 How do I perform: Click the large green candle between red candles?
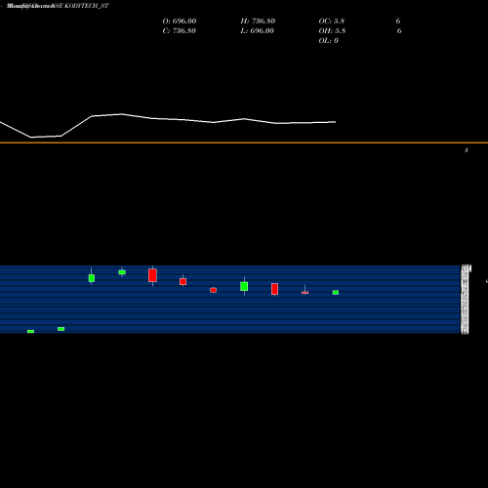244,286
